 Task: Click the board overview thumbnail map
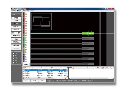point(41,22)
